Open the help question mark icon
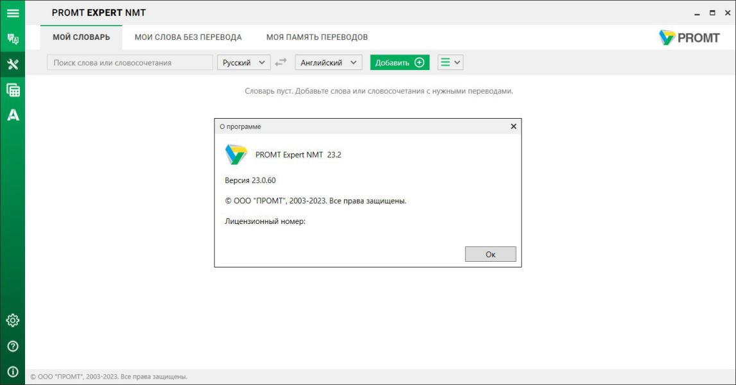The height and width of the screenshot is (385, 736). click(x=13, y=346)
